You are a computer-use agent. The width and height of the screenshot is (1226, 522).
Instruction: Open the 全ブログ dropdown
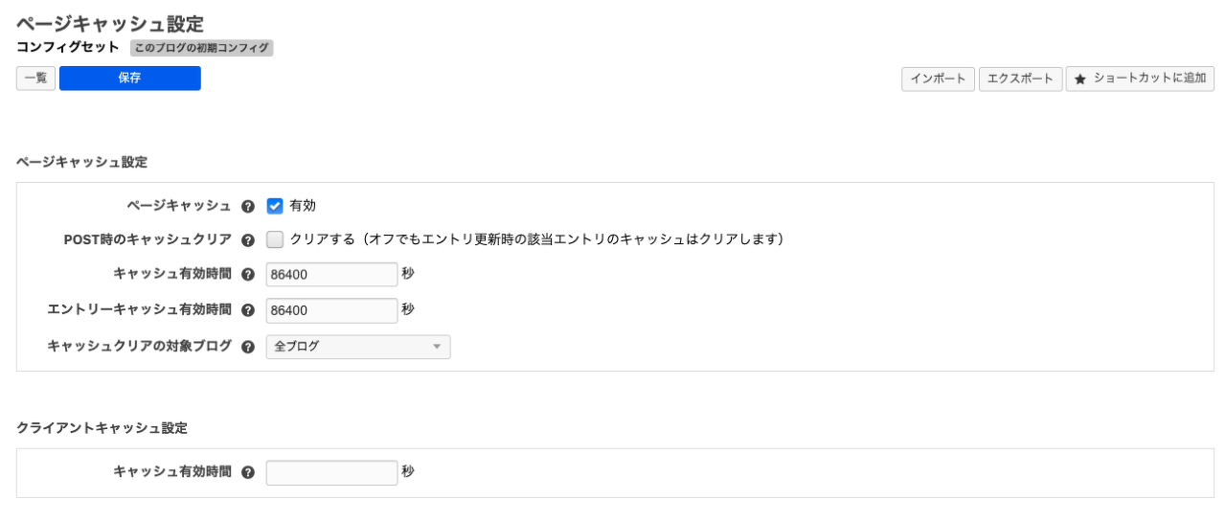click(358, 347)
